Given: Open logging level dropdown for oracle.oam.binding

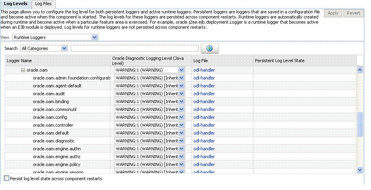Looking at the screenshot, I should pyautogui.click(x=149, y=101).
